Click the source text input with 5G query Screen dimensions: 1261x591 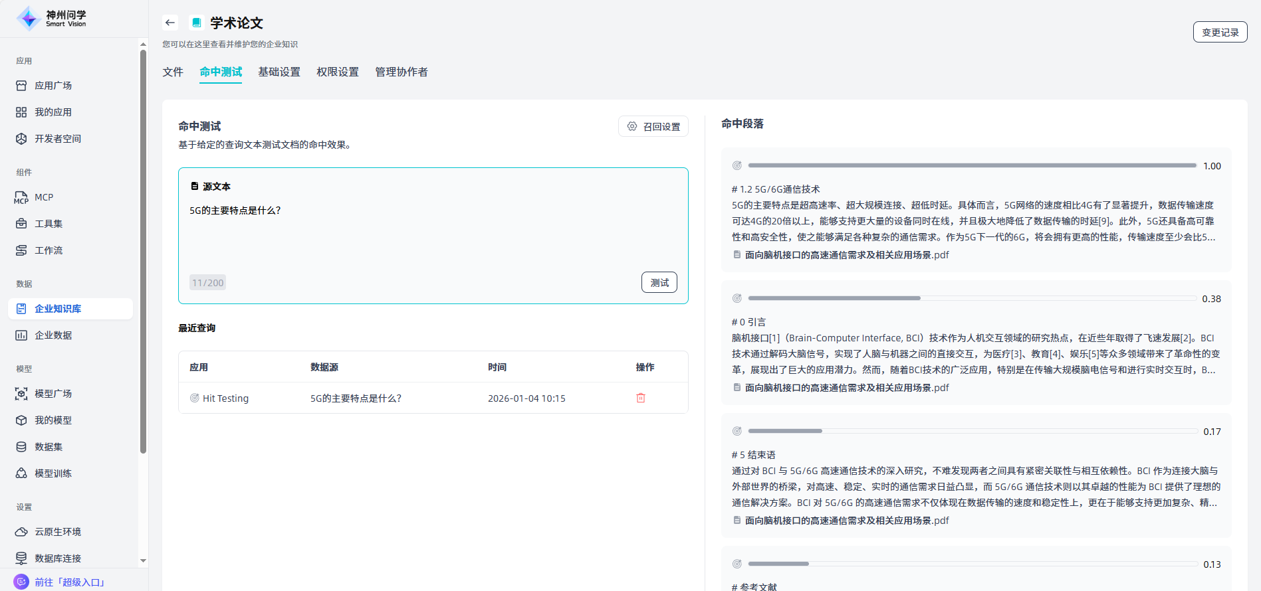click(432, 232)
